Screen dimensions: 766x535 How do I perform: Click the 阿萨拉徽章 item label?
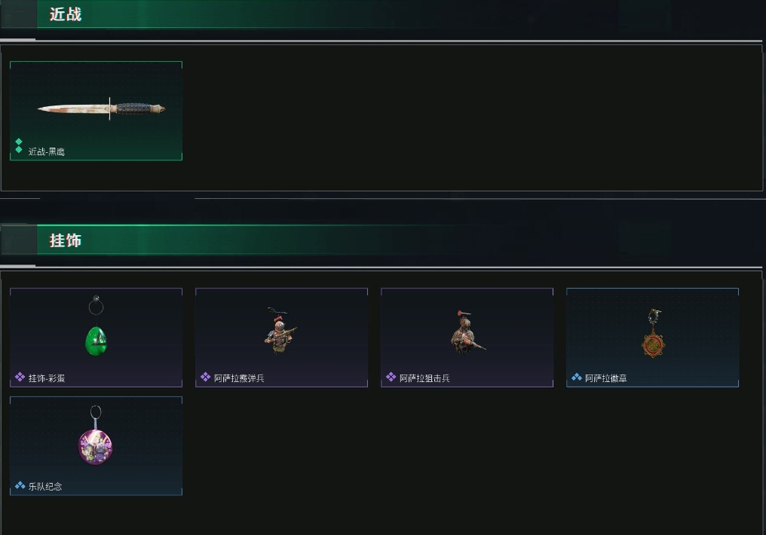click(x=605, y=378)
